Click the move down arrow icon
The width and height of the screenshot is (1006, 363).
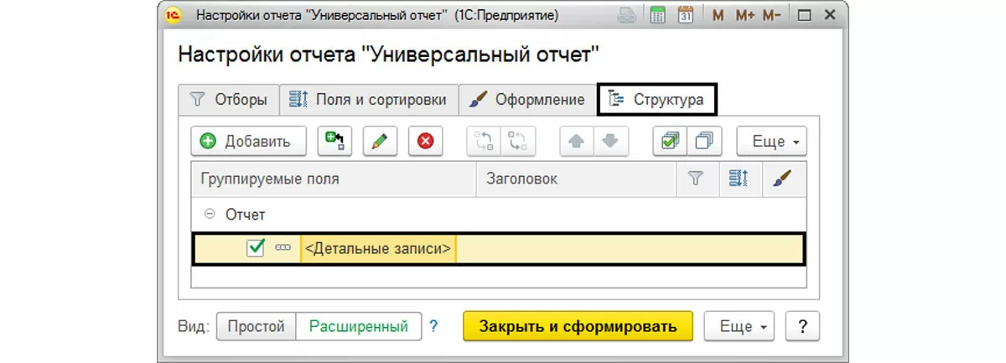[610, 142]
